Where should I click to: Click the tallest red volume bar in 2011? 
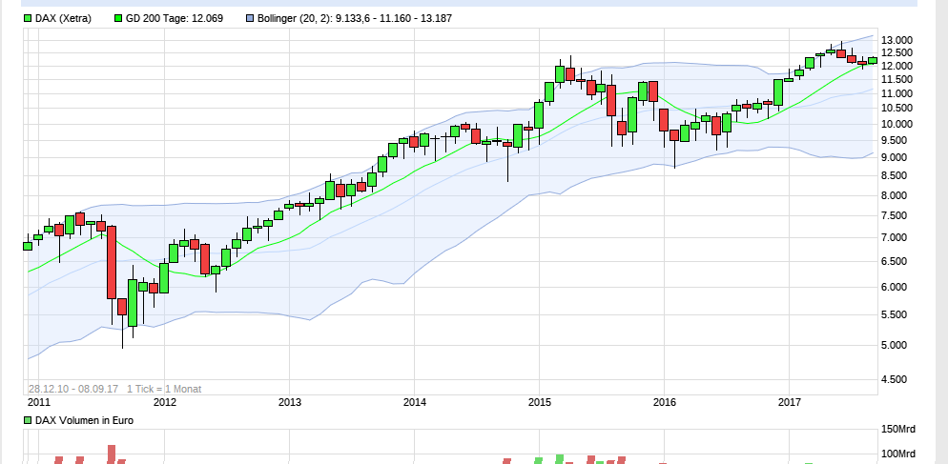[112, 454]
